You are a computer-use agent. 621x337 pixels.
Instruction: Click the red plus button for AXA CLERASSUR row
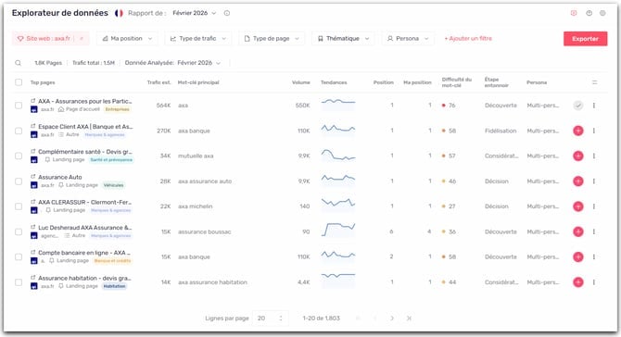tap(578, 206)
